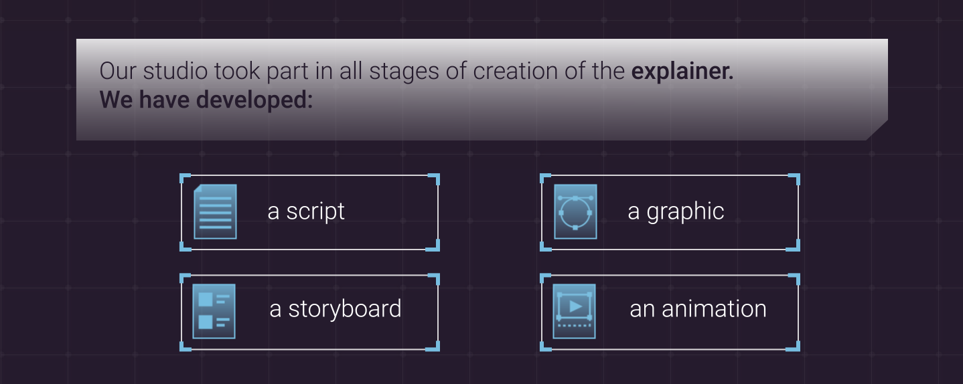
Task: Click the dotted timeline in the animation icon
Action: pyautogui.click(x=574, y=325)
